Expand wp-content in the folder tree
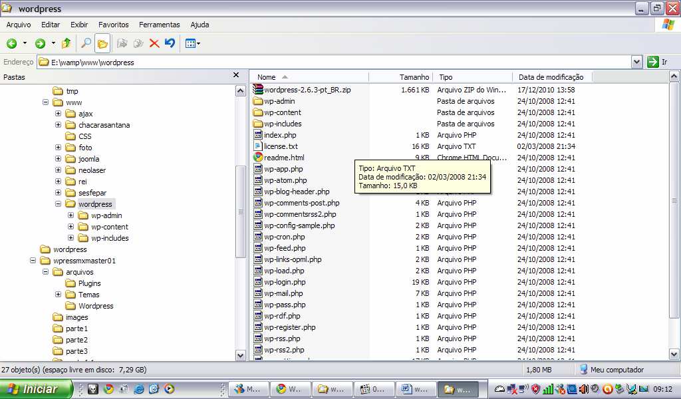Viewport: 681px width, 399px height. pos(70,227)
